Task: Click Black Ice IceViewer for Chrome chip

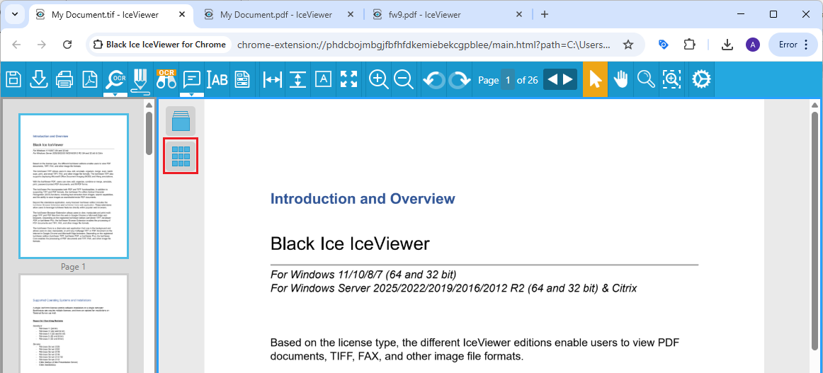Action: click(159, 45)
